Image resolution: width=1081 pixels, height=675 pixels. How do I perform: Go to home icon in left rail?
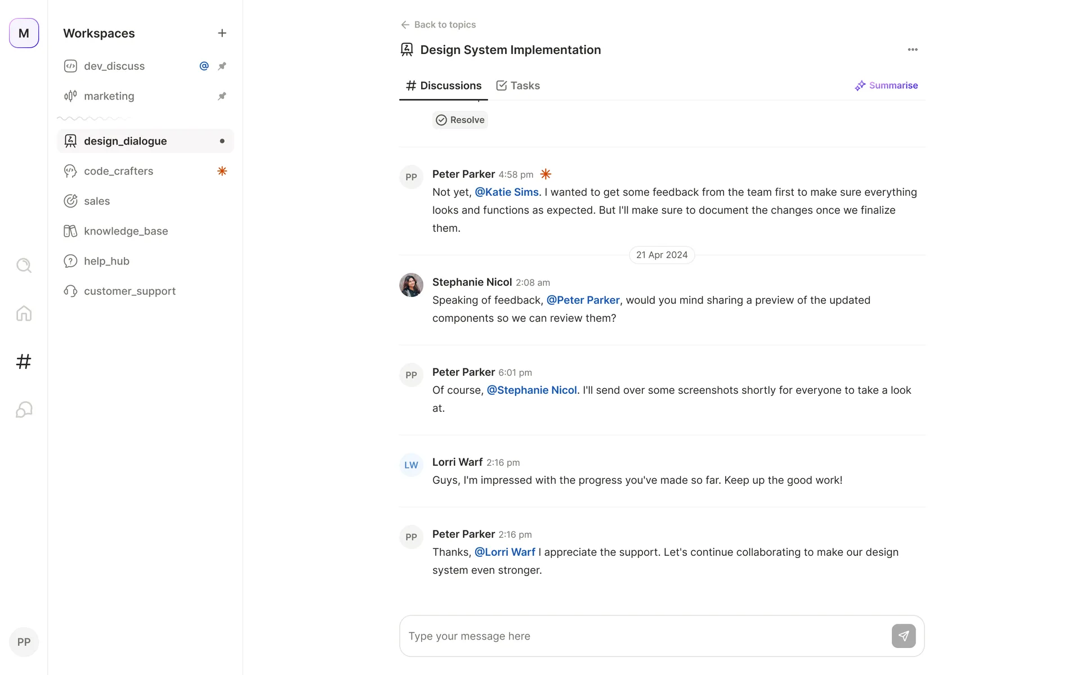[24, 313]
